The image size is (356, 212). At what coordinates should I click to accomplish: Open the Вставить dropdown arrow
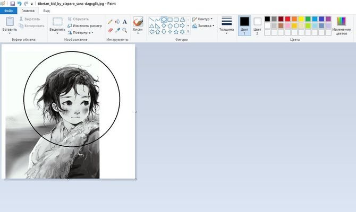[x=10, y=33]
